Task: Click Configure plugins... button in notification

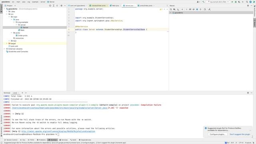Action: point(218,134)
